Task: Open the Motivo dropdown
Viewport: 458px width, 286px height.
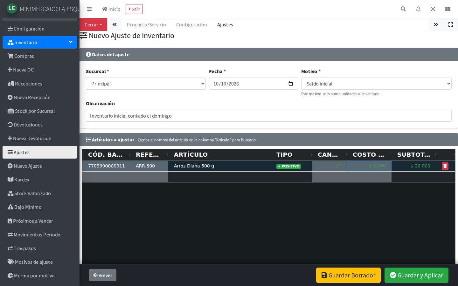Action: coord(376,84)
